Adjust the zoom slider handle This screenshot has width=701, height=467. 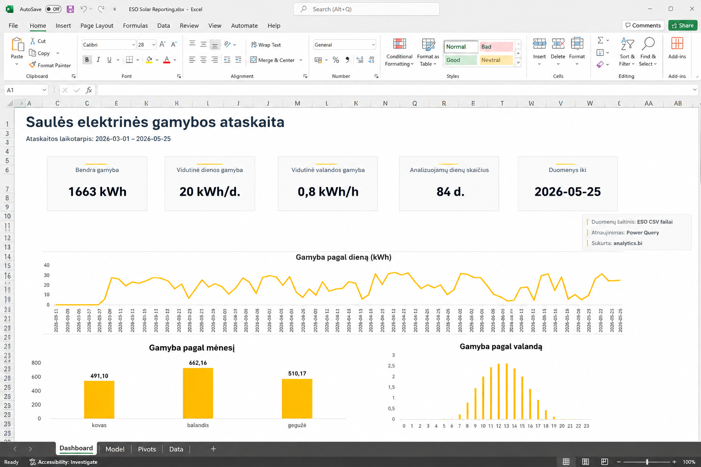pos(647,462)
